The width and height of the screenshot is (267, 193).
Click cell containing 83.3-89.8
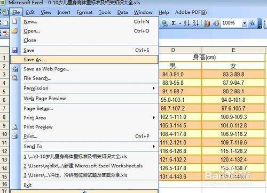tap(233, 74)
